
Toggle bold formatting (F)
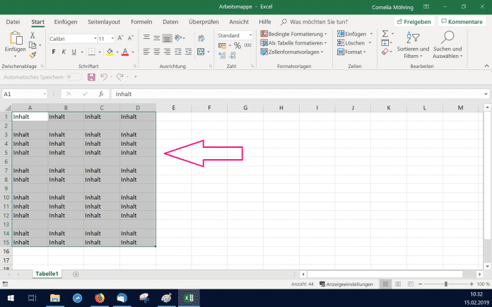(54, 52)
